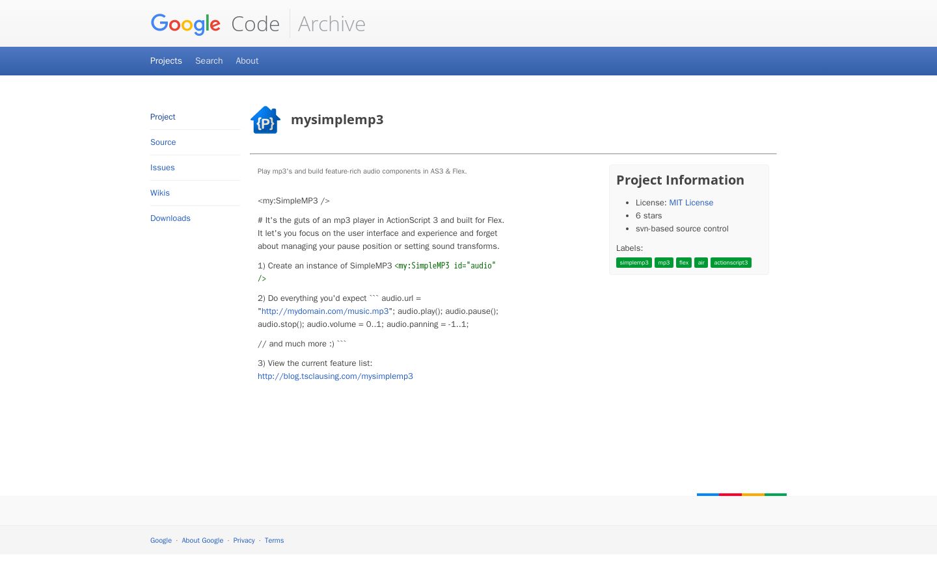Click the flex label tag
The width and height of the screenshot is (937, 585).
click(x=684, y=263)
